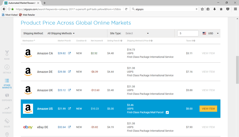Change the USD currency dropdown
Image resolution: width=239 pixels, height=137 pixels.
211,33
